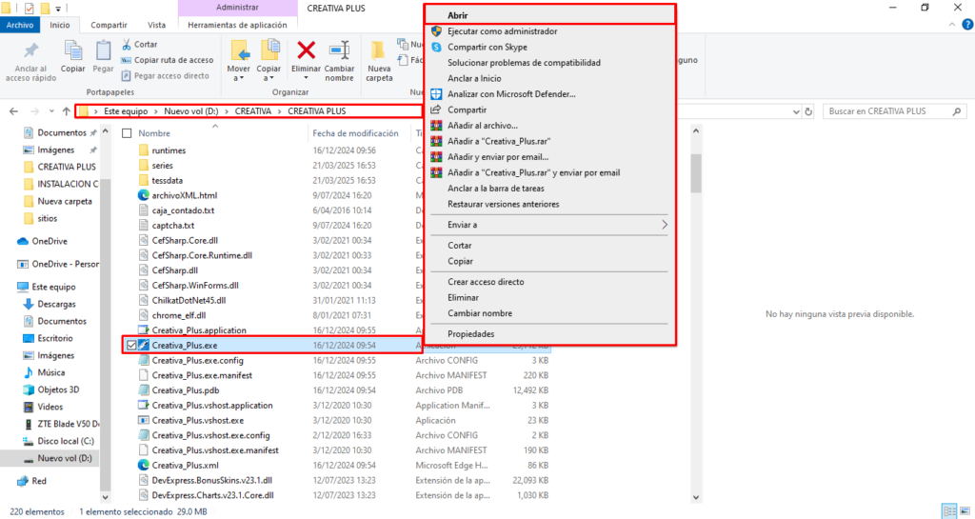Click the red Eliminar X icon
This screenshot has height=519, width=975.
click(x=306, y=50)
